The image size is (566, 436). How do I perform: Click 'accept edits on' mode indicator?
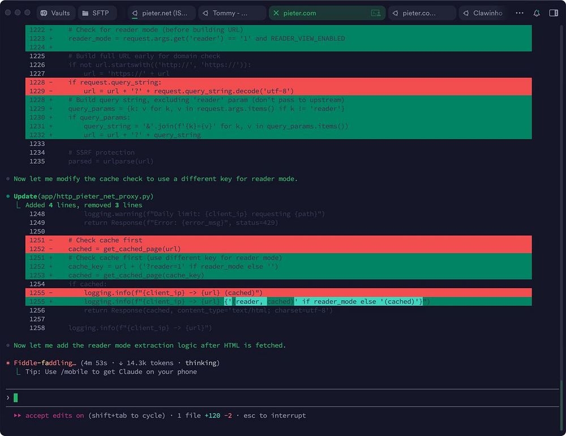(54, 416)
